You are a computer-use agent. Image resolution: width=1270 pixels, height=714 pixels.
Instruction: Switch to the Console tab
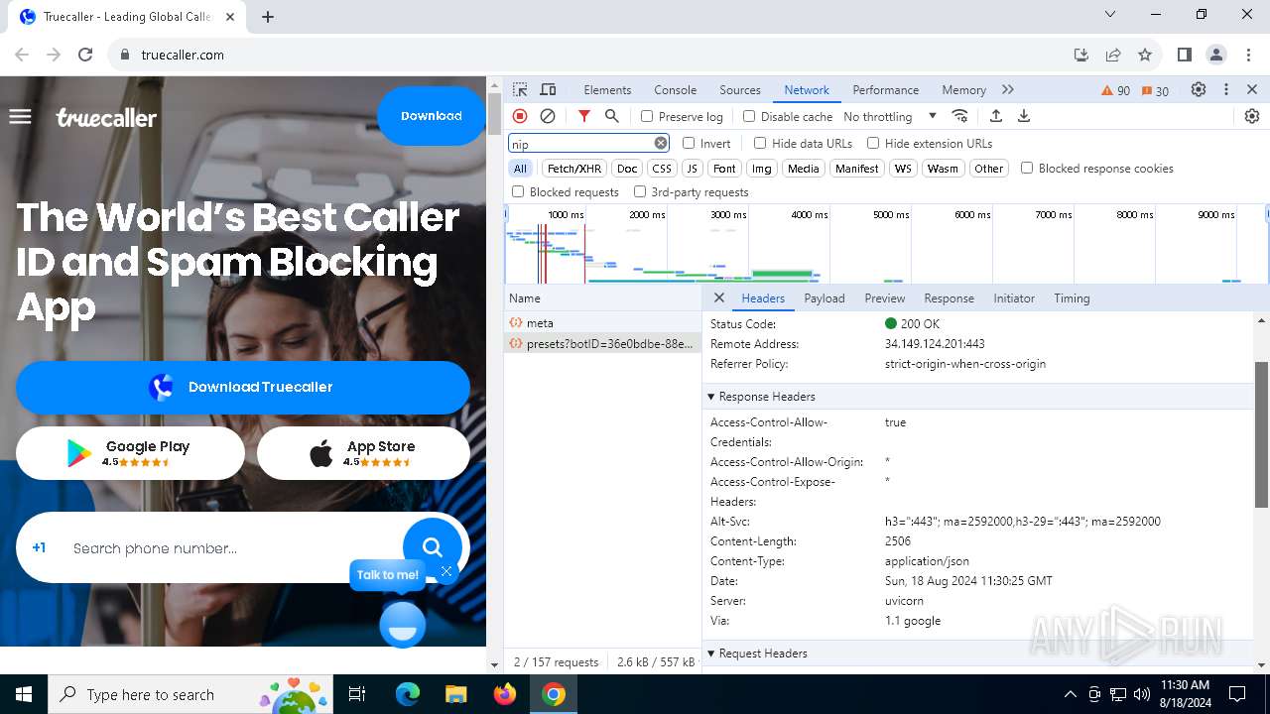click(676, 89)
